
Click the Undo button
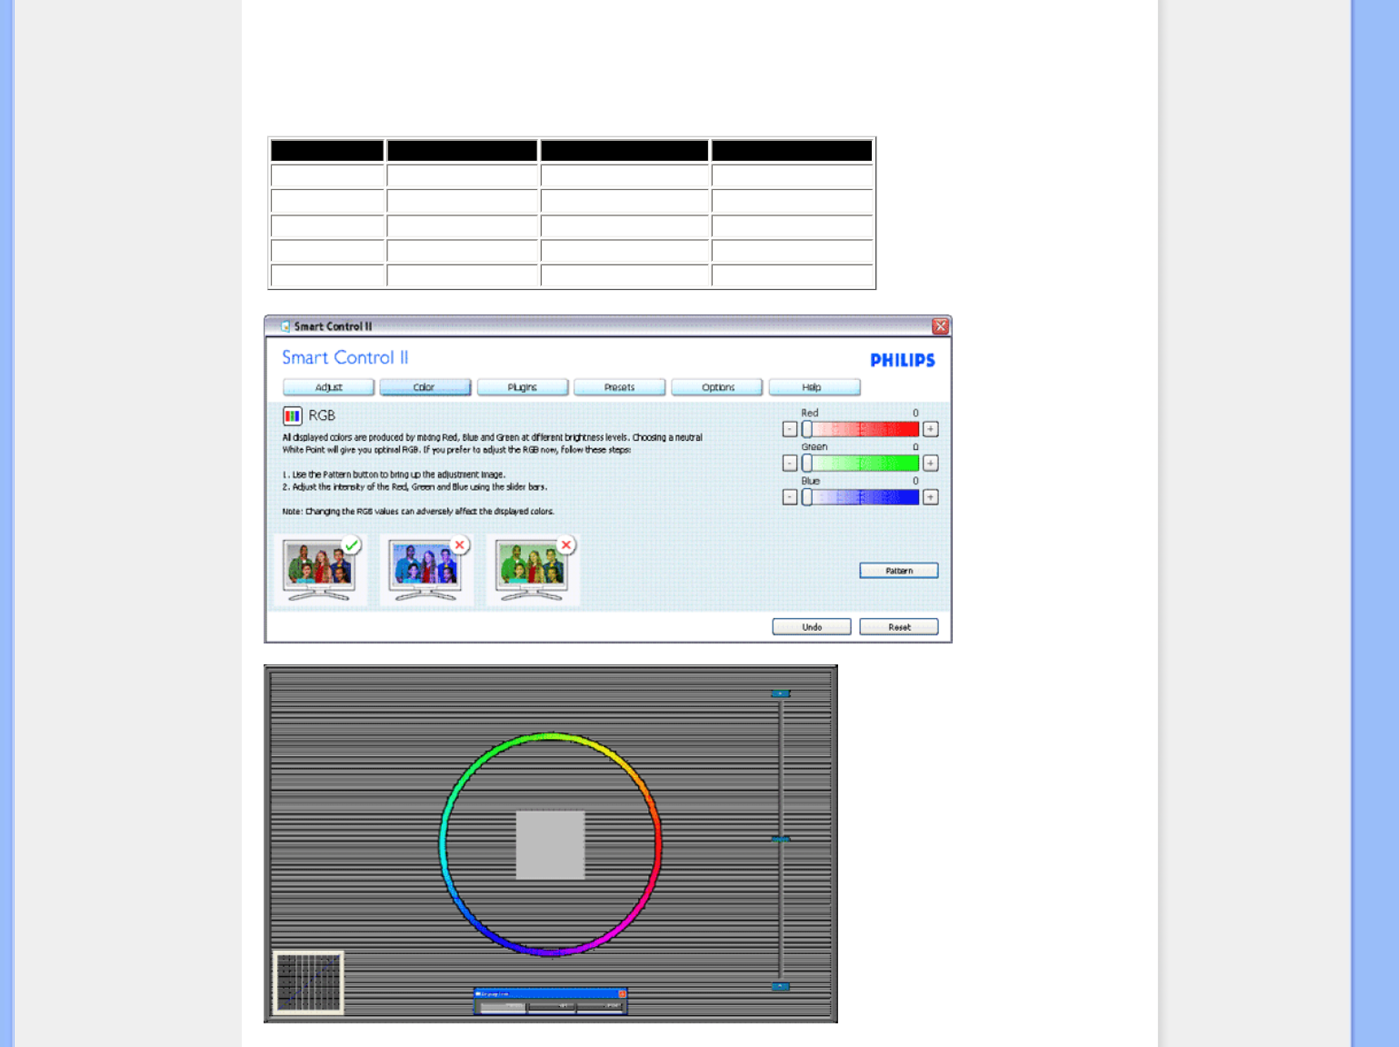[811, 627]
